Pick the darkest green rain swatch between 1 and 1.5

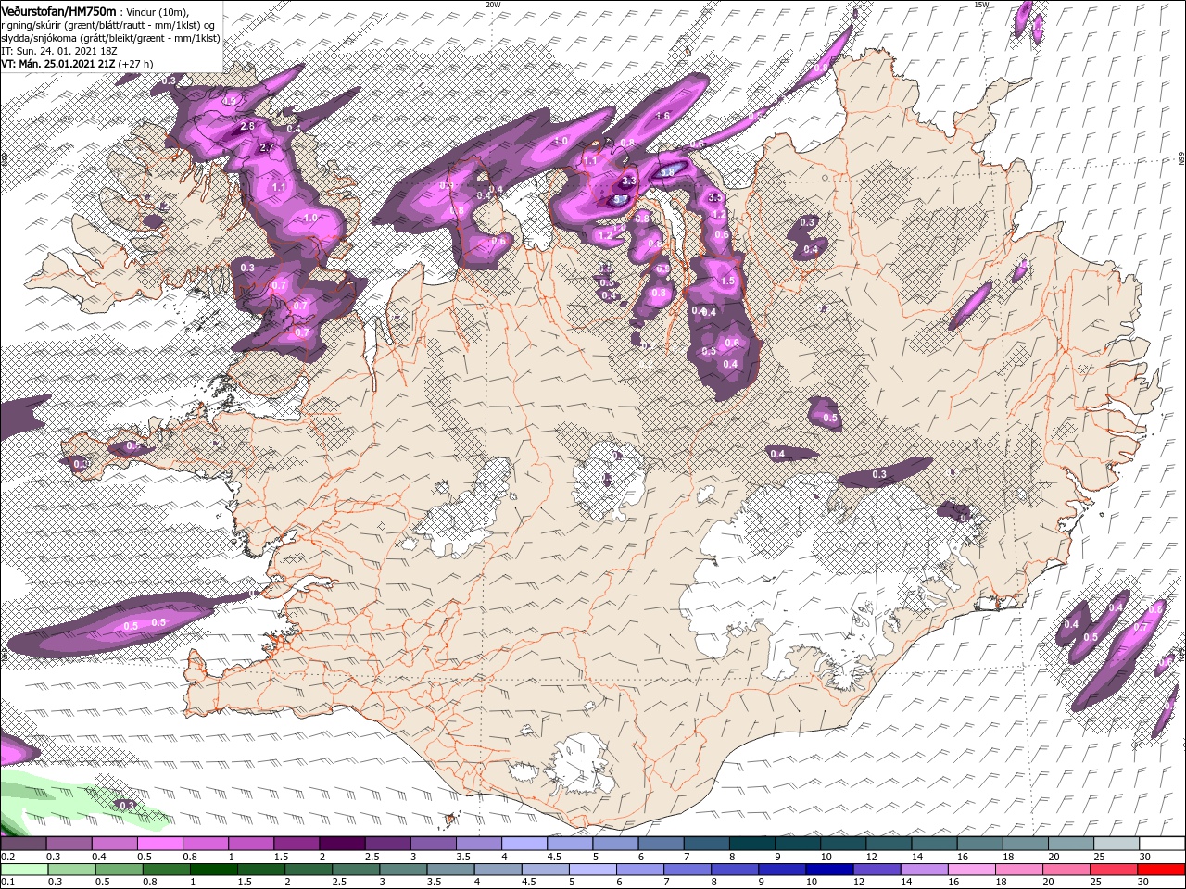click(212, 869)
